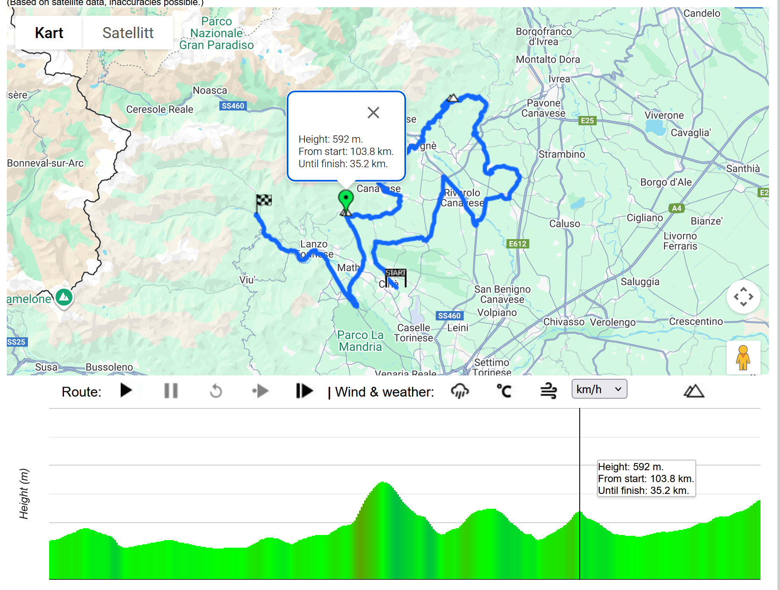The height and width of the screenshot is (590, 780).
Task: Click the mountain summit triangle near Pavone
Action: click(x=453, y=99)
